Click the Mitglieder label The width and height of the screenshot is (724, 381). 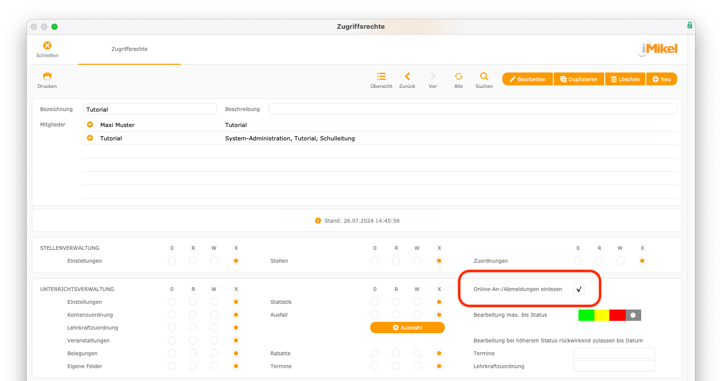53,124
